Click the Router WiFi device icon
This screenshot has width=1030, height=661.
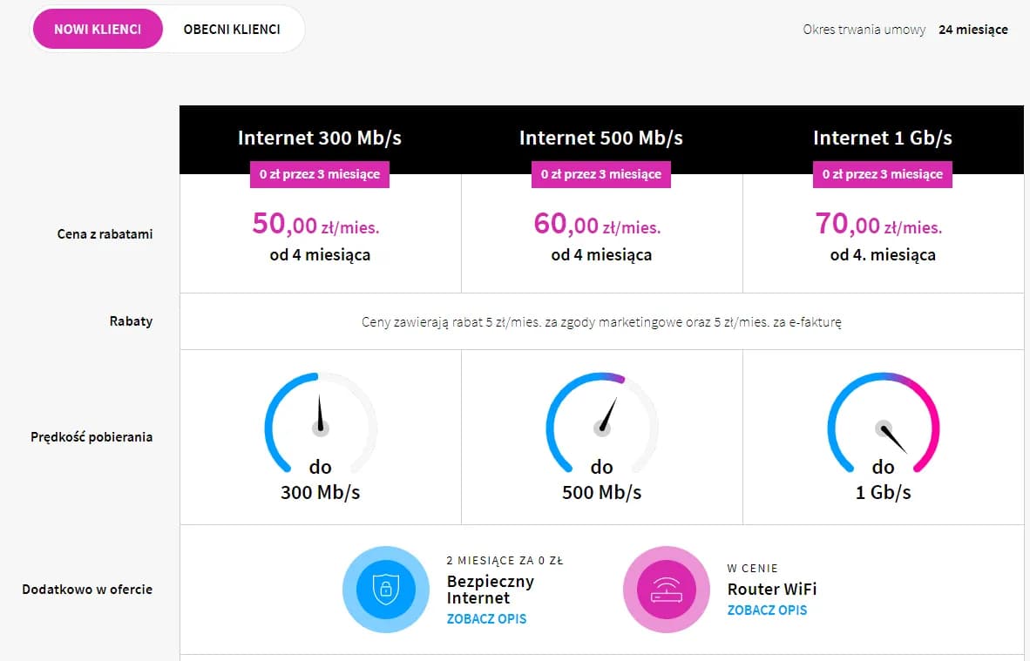pyautogui.click(x=667, y=589)
